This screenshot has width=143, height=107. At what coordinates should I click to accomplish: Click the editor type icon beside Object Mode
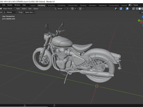coord(1,9)
